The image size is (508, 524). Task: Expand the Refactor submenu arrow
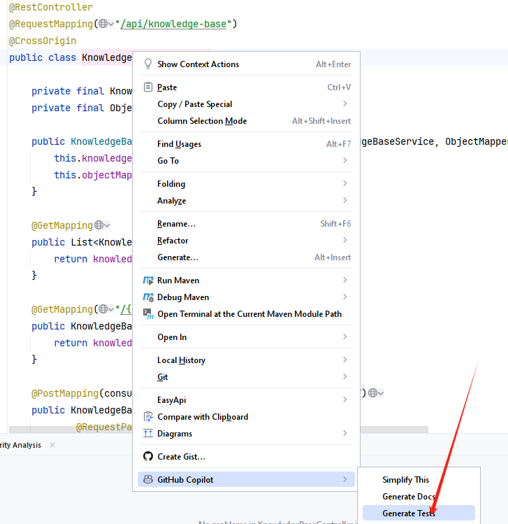tap(344, 240)
